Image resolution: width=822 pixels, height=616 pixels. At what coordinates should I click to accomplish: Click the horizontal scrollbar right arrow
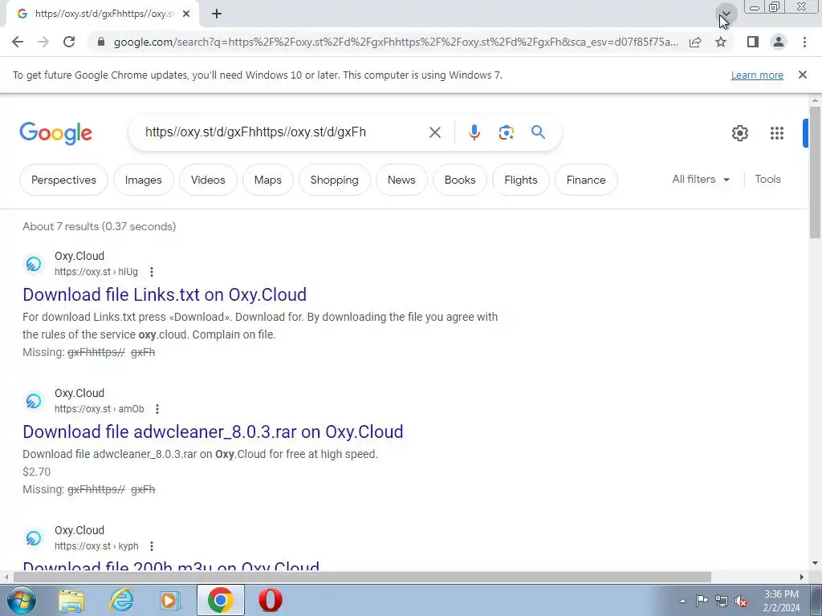click(x=801, y=577)
